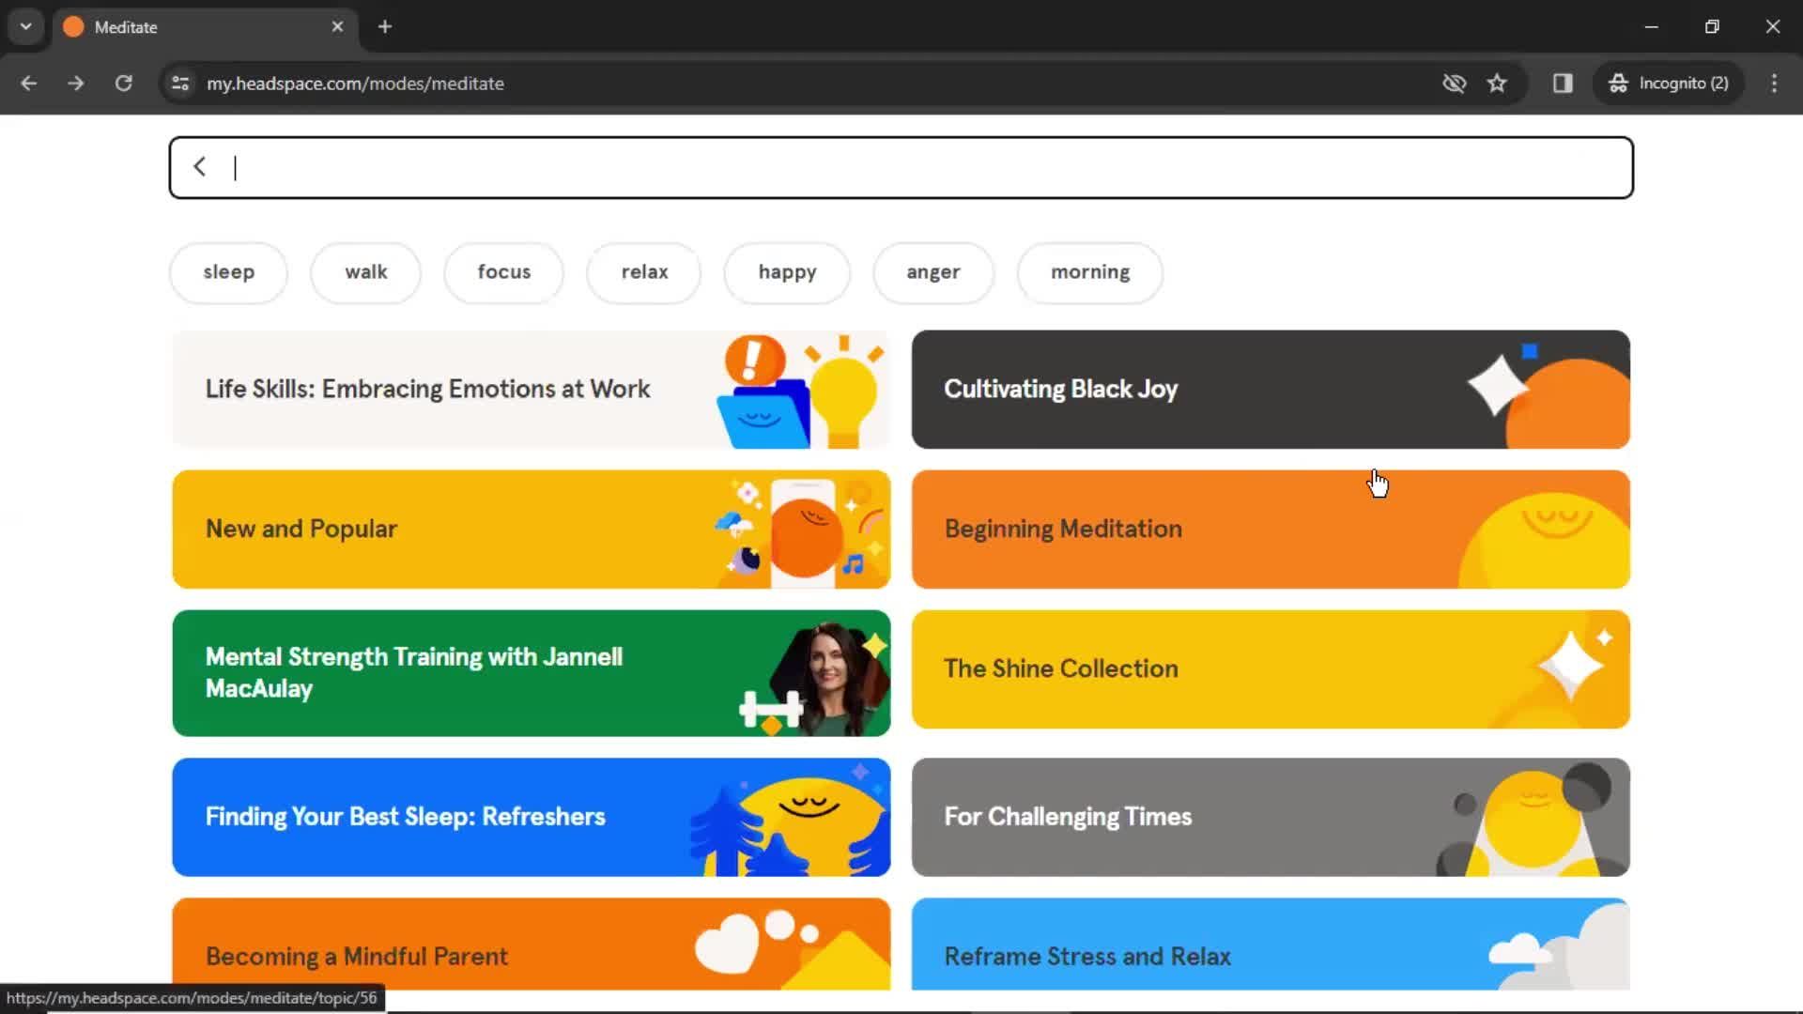Select the morning suggestion chip

click(x=1089, y=272)
